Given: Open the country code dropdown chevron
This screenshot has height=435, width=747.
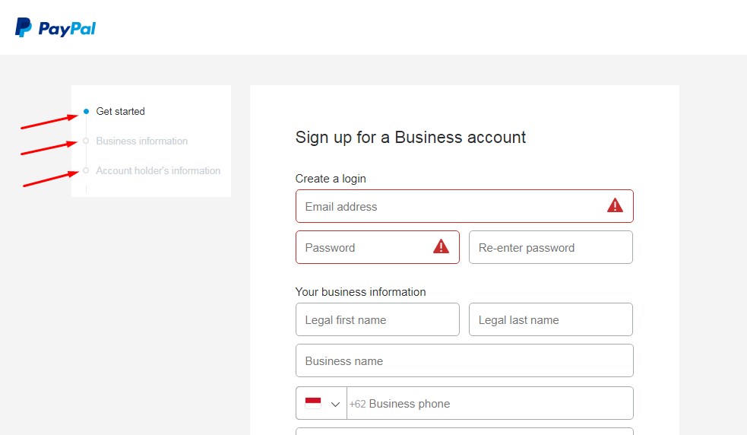Looking at the screenshot, I should 335,404.
